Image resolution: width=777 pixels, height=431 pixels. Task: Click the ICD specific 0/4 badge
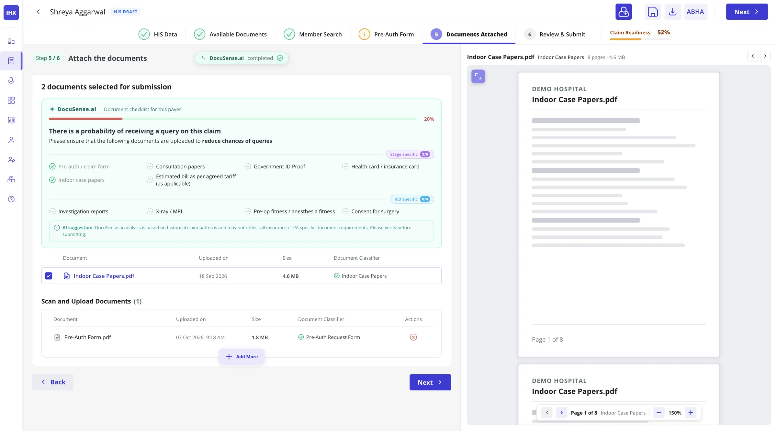[x=412, y=199]
